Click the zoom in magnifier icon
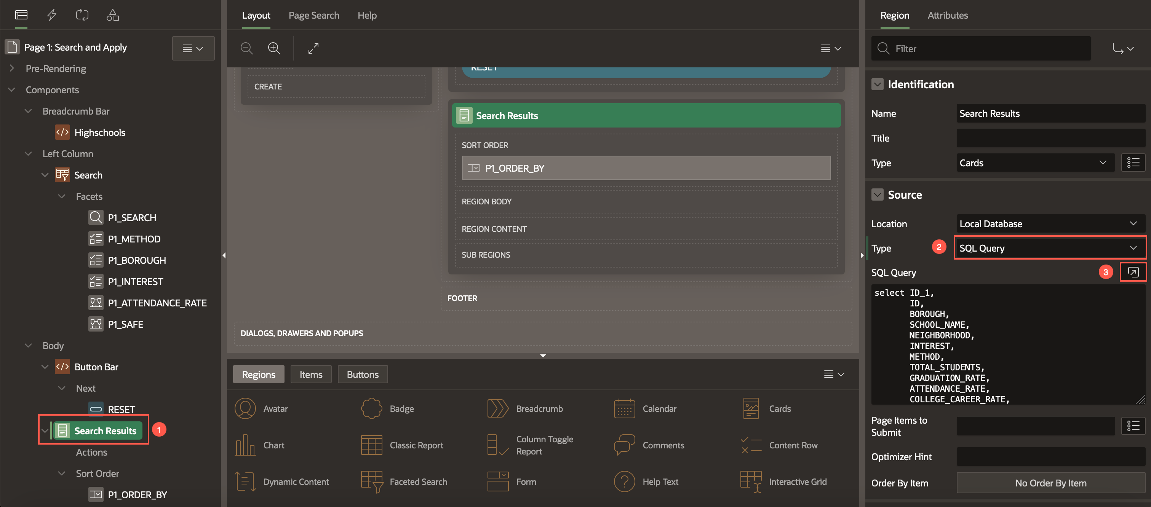 274,48
